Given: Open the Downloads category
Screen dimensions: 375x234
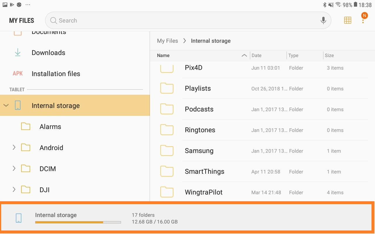Looking at the screenshot, I should (48, 53).
